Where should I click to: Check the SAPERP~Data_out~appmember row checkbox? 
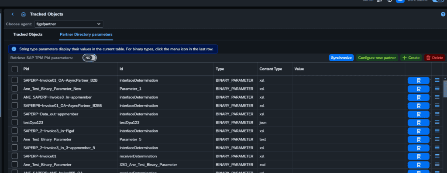pos(15,114)
